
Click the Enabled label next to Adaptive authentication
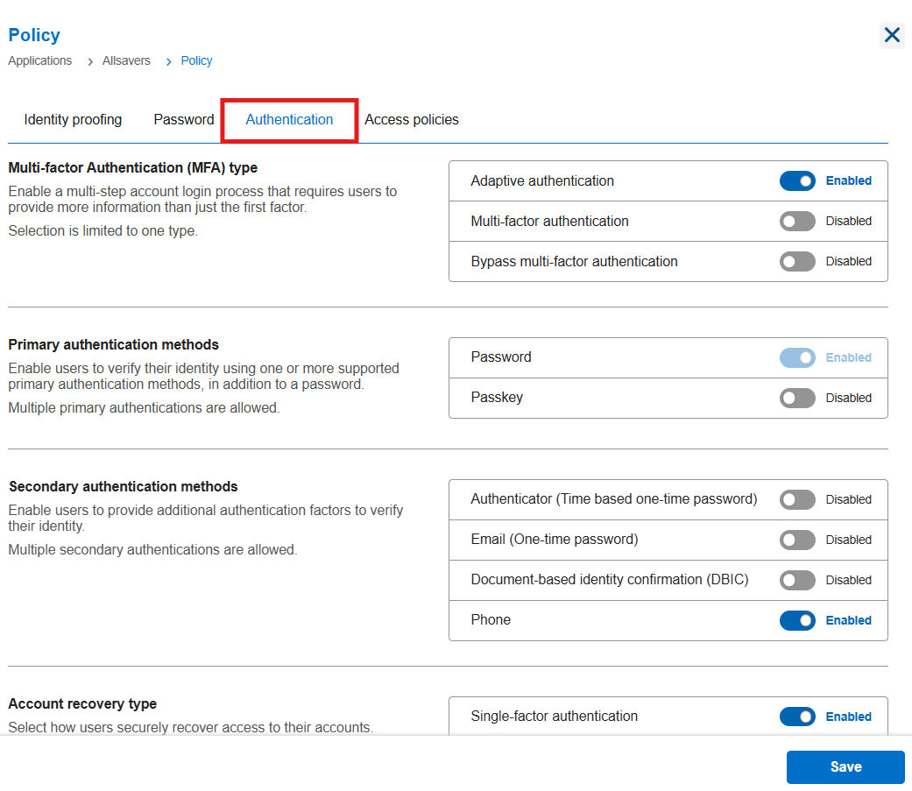[849, 180]
